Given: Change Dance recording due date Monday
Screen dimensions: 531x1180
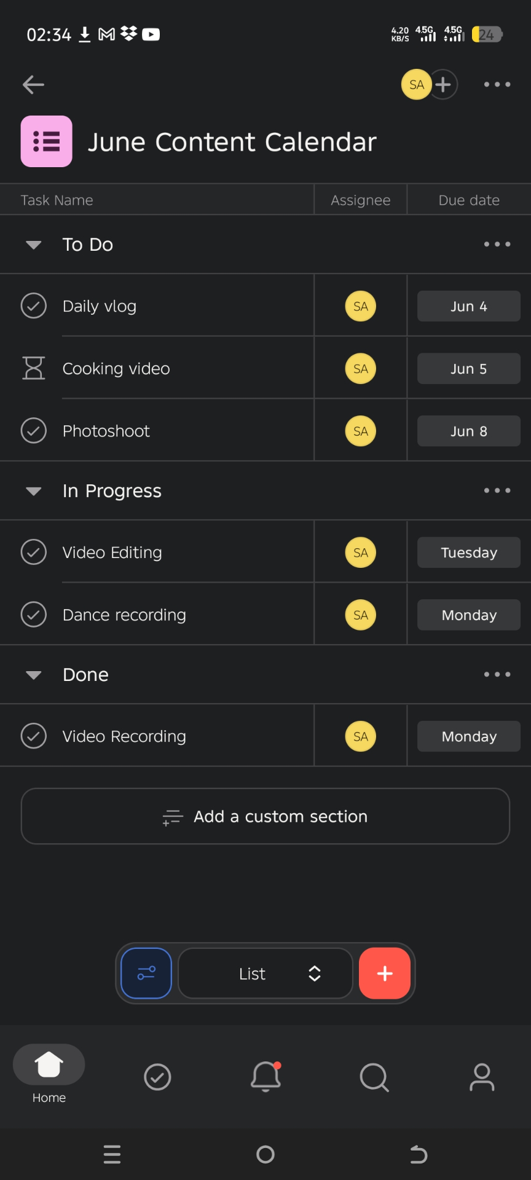Looking at the screenshot, I should tap(468, 615).
